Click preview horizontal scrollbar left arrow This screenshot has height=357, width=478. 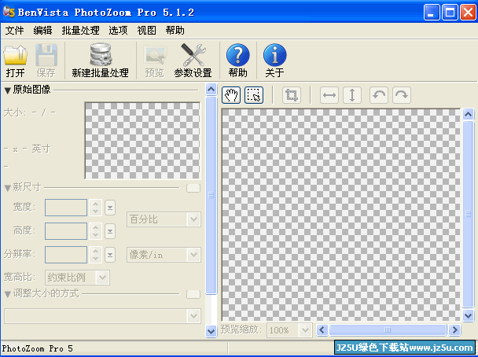[322, 329]
